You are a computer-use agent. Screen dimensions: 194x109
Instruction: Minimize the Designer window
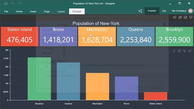click(170, 4)
